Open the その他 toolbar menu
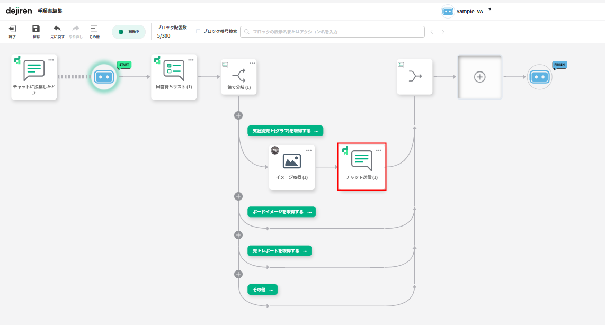This screenshot has width=605, height=325. click(94, 29)
